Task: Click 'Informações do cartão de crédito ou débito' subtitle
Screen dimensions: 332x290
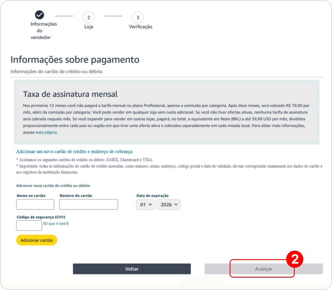Action: point(57,71)
